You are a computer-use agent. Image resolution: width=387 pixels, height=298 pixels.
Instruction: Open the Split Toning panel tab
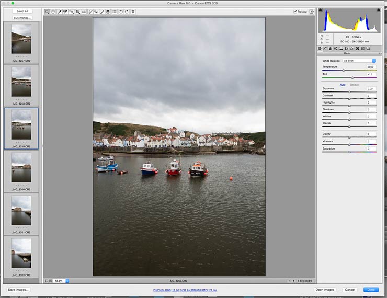point(341,49)
